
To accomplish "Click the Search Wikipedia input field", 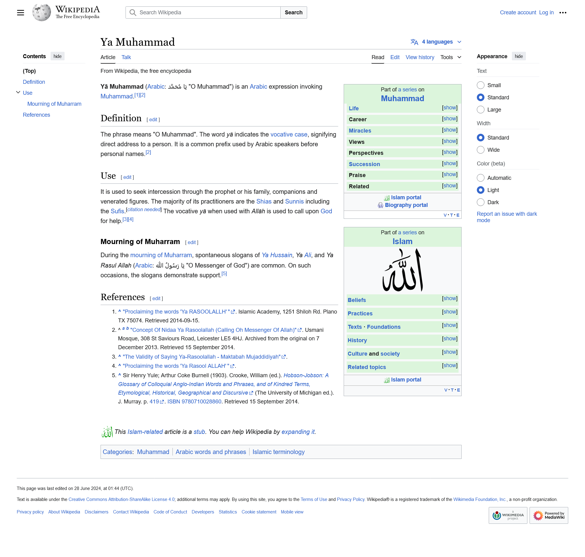I will click(207, 12).
